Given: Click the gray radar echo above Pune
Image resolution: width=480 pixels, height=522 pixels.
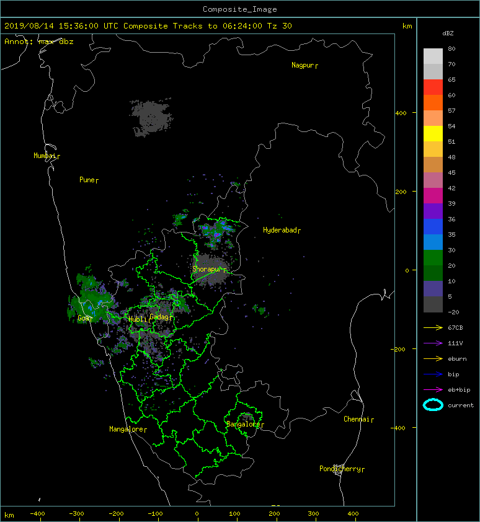Looking at the screenshot, I should point(151,117).
